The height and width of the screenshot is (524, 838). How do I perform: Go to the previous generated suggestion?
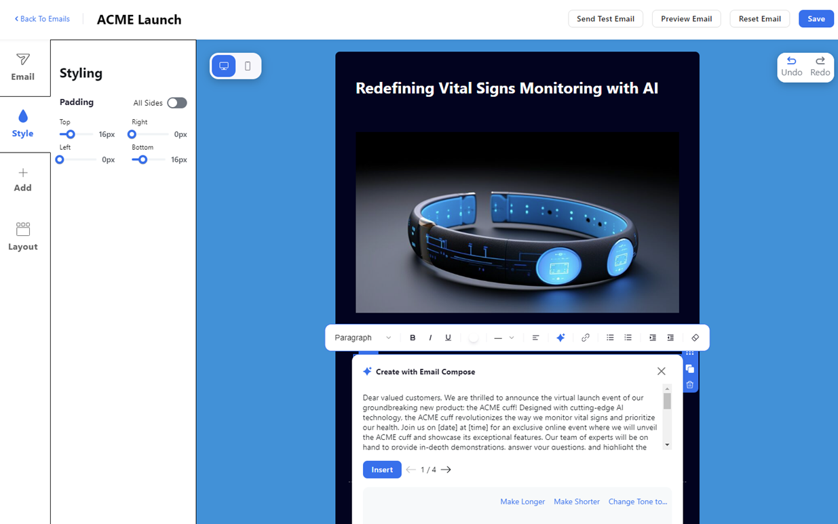(x=411, y=470)
